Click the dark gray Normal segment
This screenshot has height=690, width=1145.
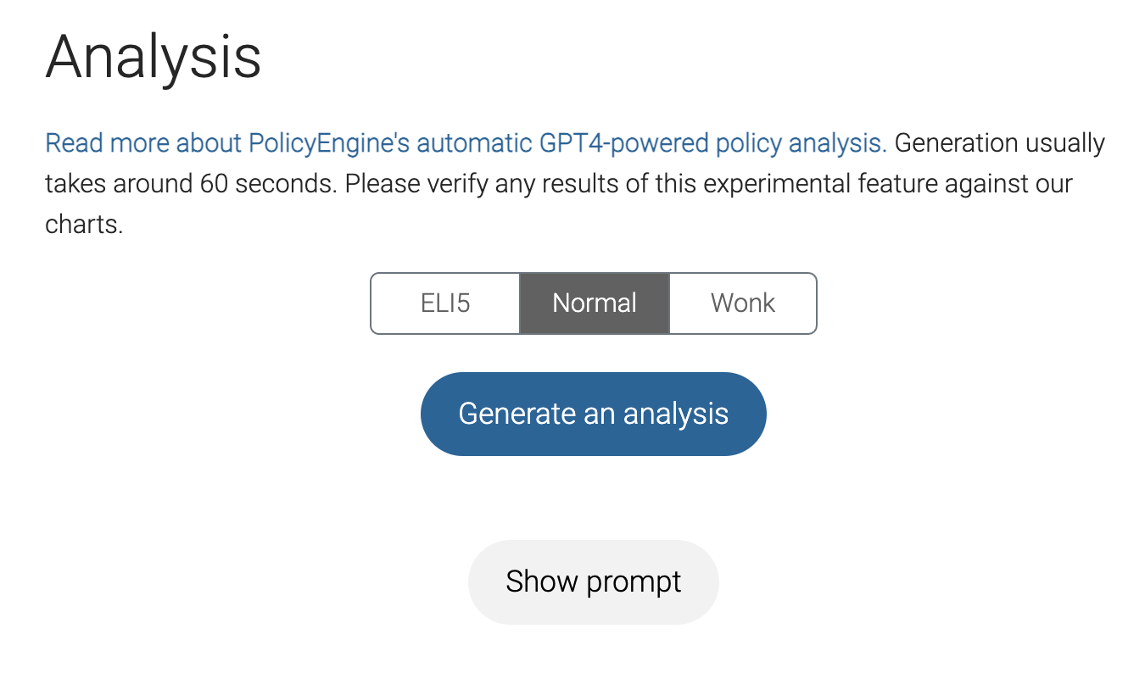click(594, 303)
